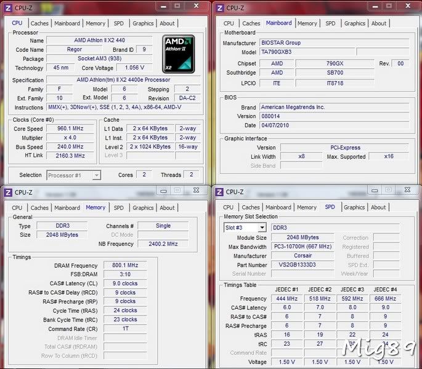The image size is (422, 369).
Task: Go to CPU tab in Memory window
Action: tap(17, 208)
